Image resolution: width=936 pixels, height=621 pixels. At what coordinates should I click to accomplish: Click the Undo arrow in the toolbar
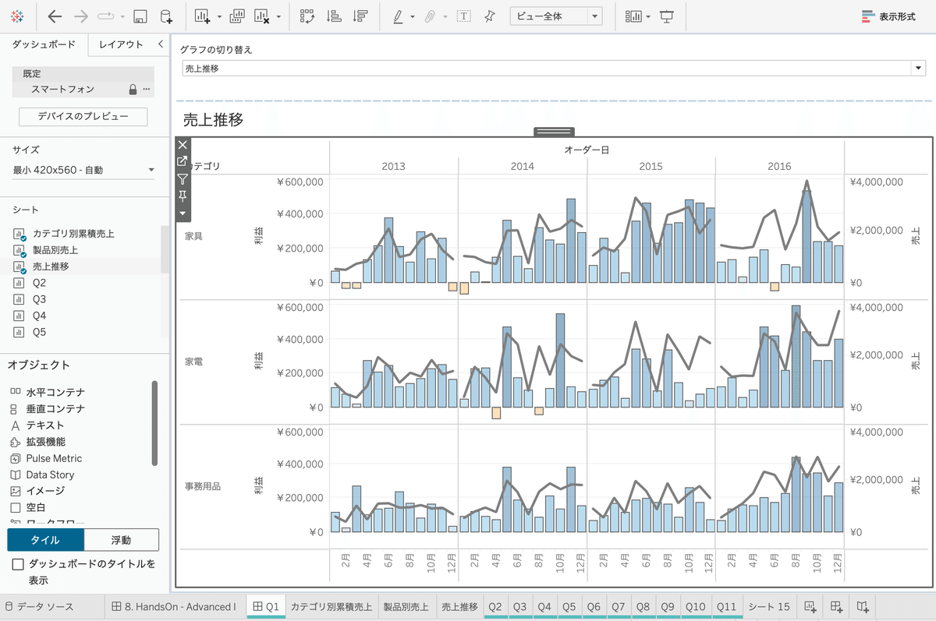coord(55,16)
